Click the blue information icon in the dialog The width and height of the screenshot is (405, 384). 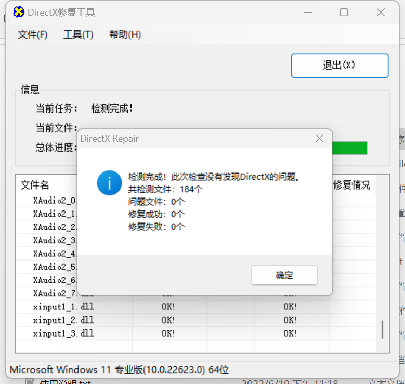[x=109, y=183]
